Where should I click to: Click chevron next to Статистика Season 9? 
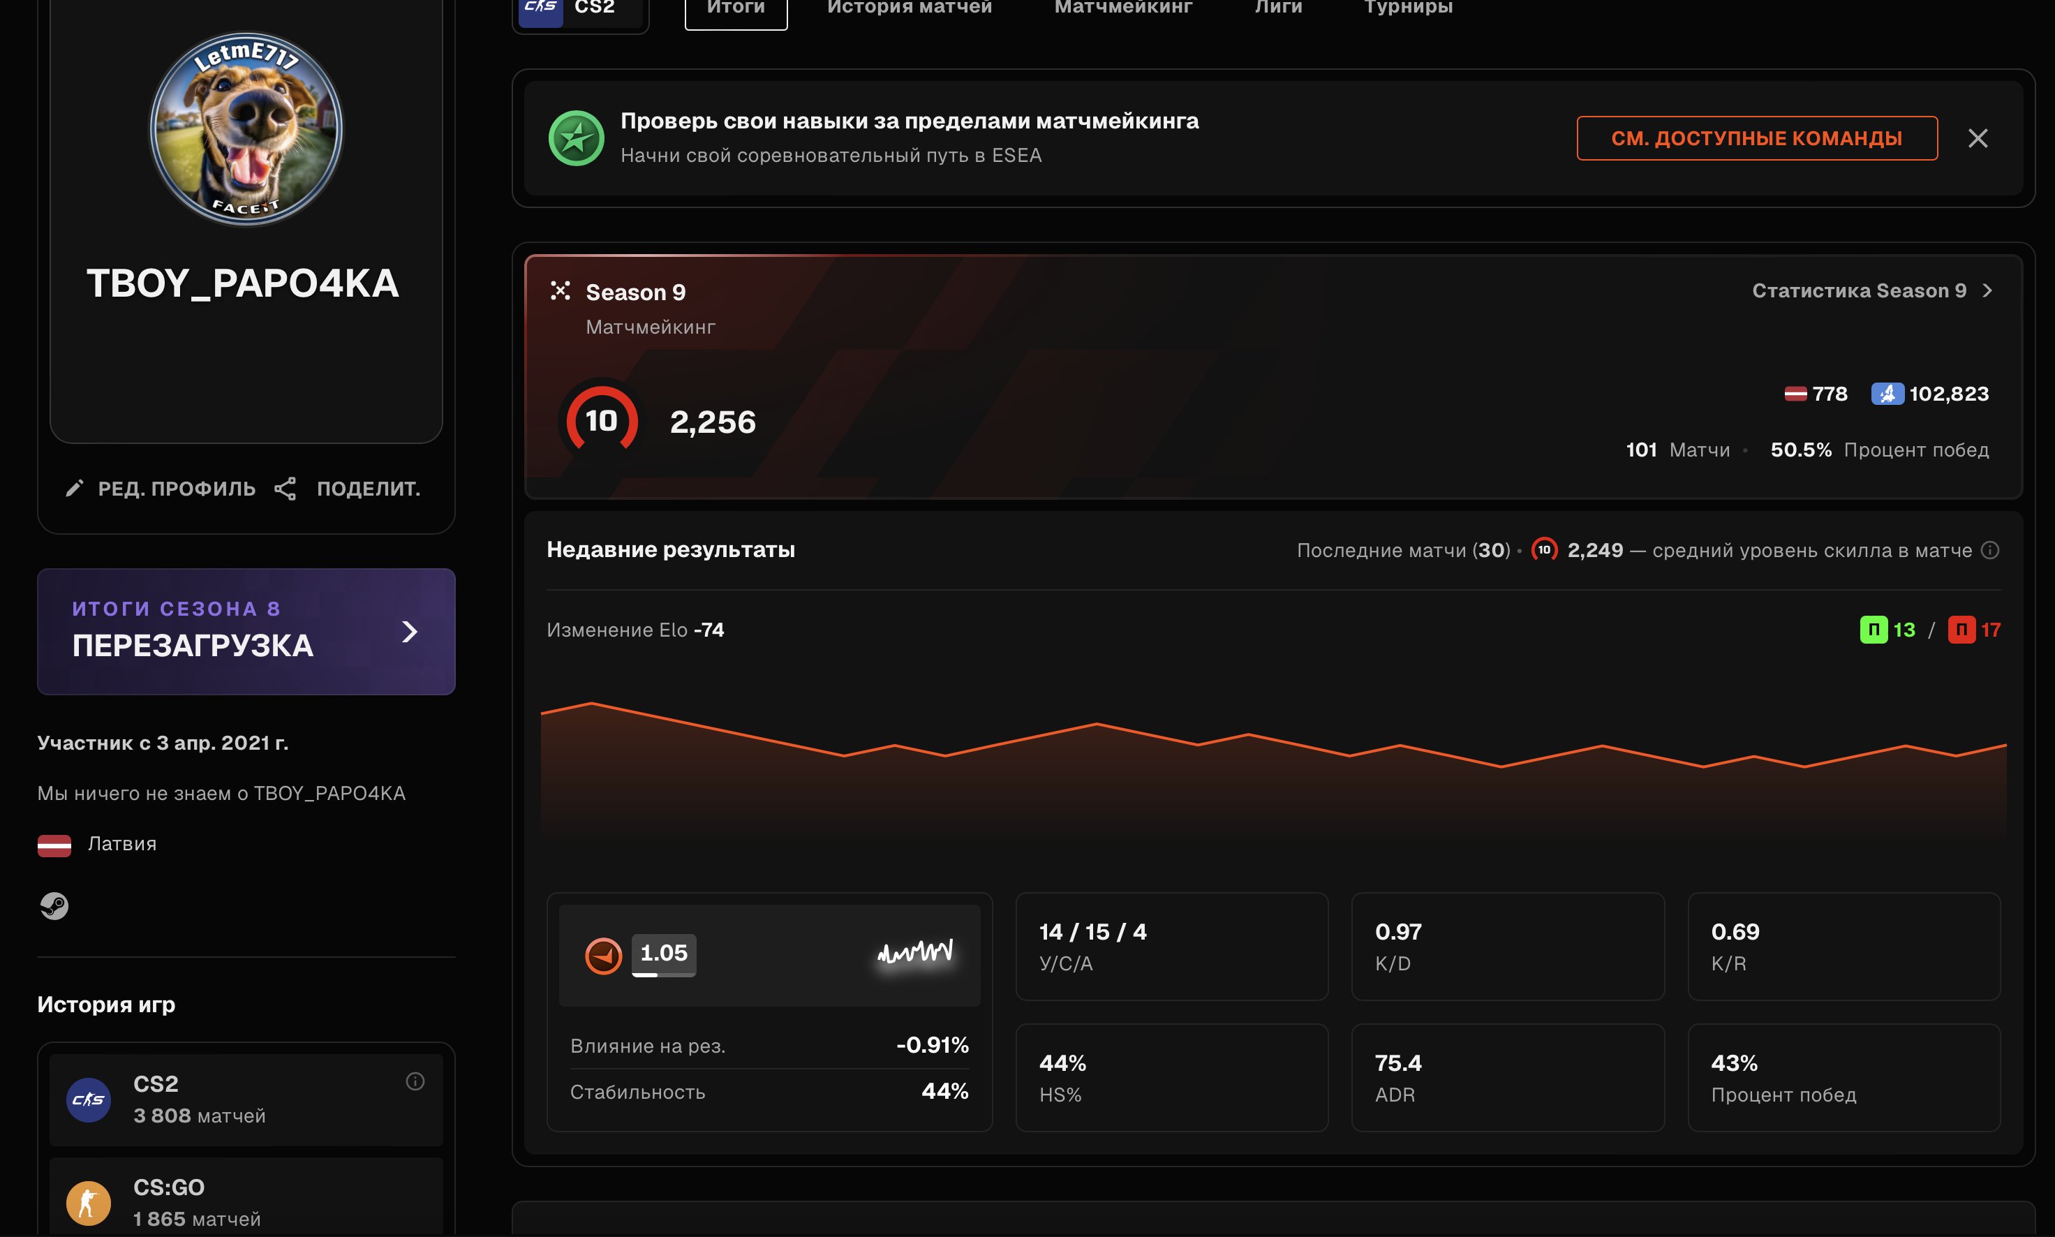(x=1987, y=290)
